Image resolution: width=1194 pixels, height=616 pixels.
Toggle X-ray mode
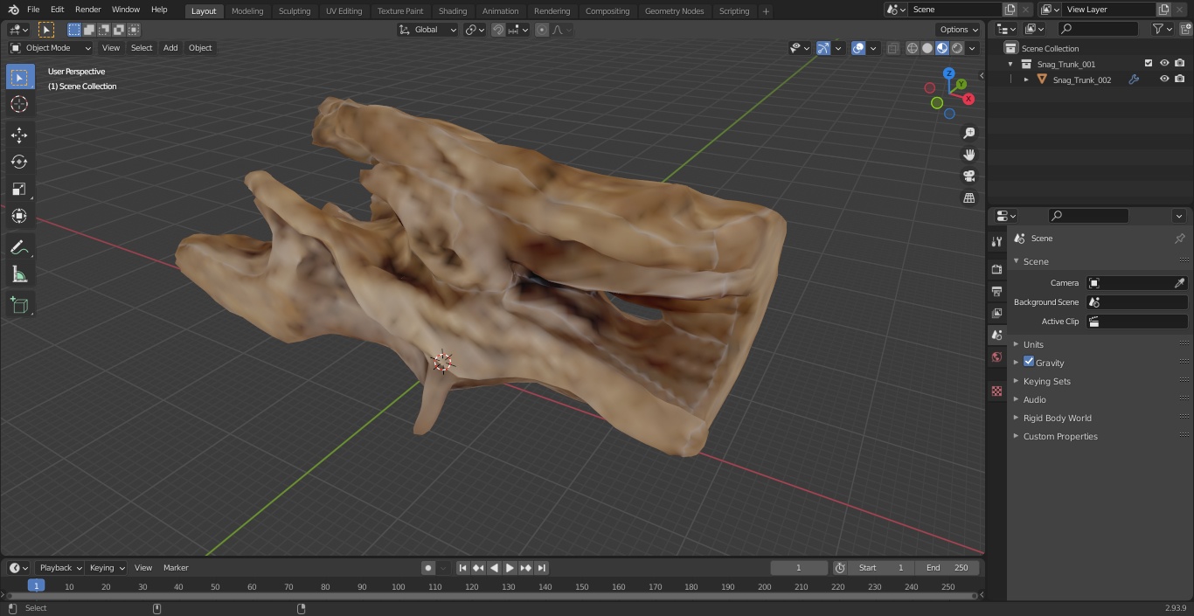892,48
